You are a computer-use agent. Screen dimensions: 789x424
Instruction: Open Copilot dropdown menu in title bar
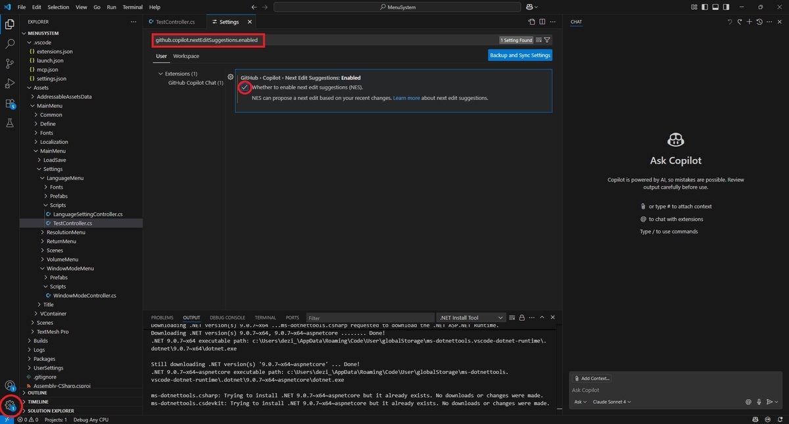pyautogui.click(x=531, y=7)
